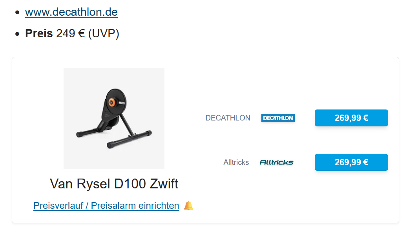This screenshot has width=416, height=239.
Task: Click the bullet point before Preis
Action: tap(17, 34)
